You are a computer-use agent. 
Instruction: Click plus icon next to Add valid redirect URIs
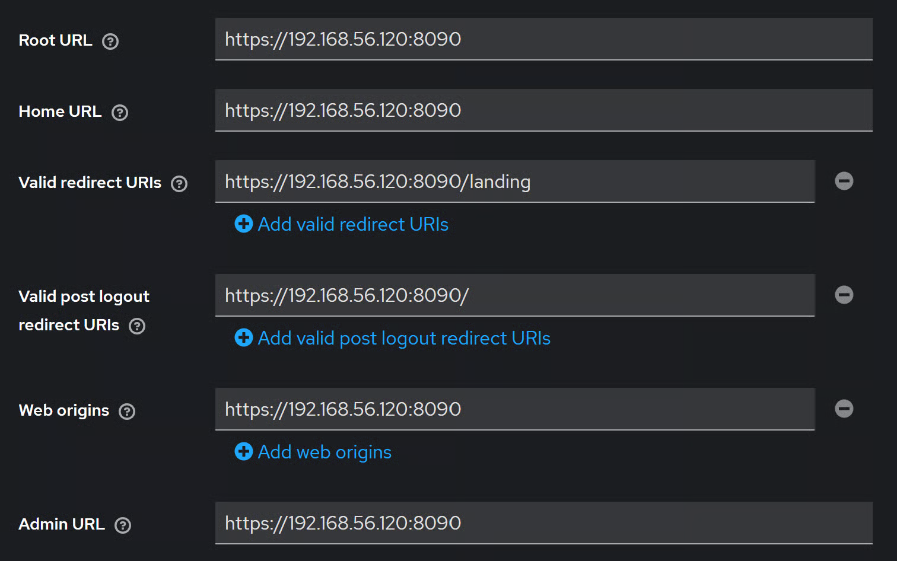pos(244,224)
